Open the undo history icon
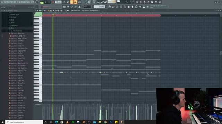Image resolution: width=222 pixels, height=124 pixels. click(137, 2)
